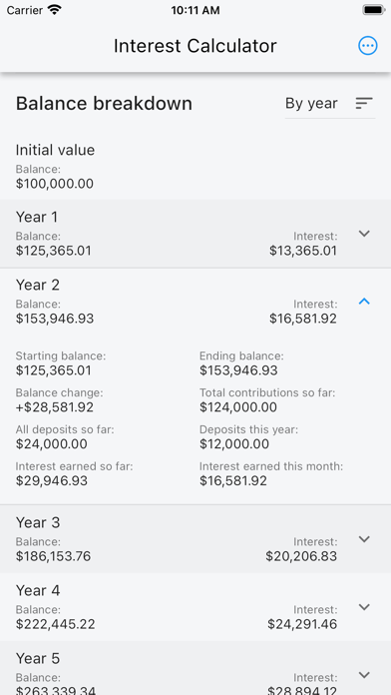391x695 pixels.
Task: Expand Year 3 breakdown chevron
Action: tap(364, 539)
